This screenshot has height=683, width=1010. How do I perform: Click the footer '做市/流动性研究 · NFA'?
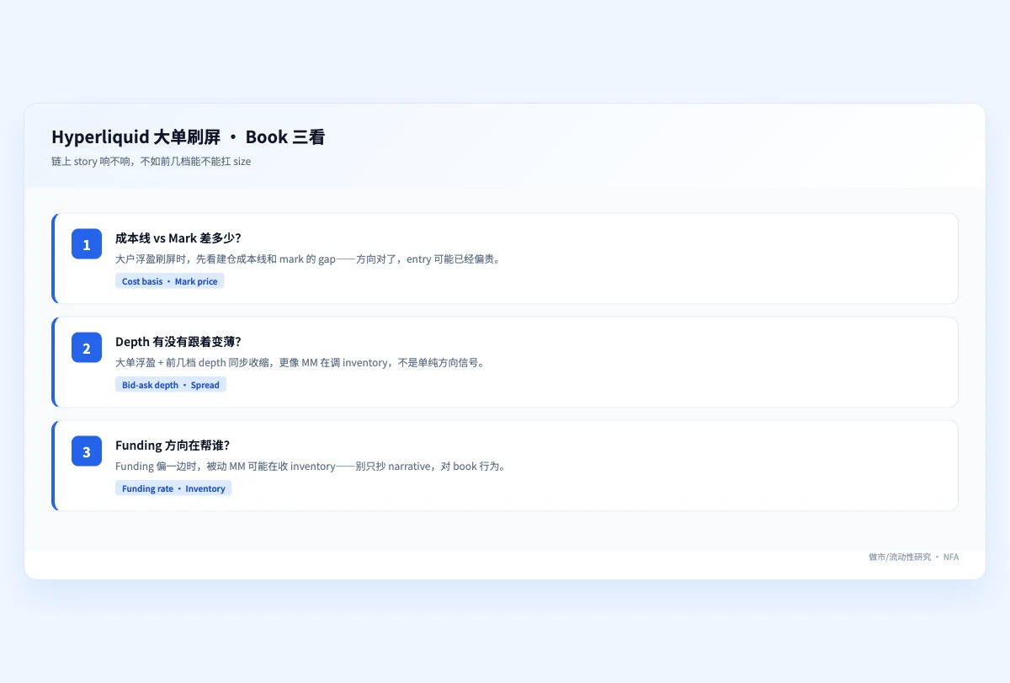[x=913, y=557]
